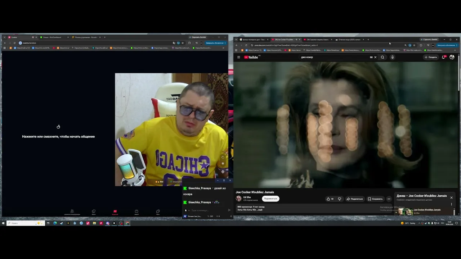Click Ask Gemini in the YouTube window
Image resolution: width=461 pixels, height=259 pixels.
(429, 40)
